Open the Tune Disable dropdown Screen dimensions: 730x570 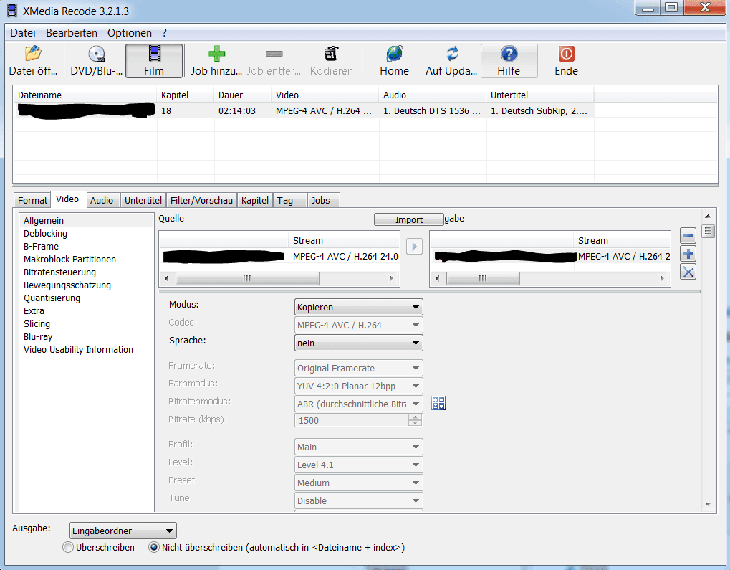pyautogui.click(x=358, y=500)
